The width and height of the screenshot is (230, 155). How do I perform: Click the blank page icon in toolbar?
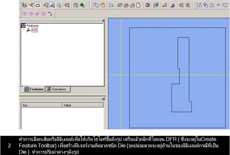coord(138,5)
